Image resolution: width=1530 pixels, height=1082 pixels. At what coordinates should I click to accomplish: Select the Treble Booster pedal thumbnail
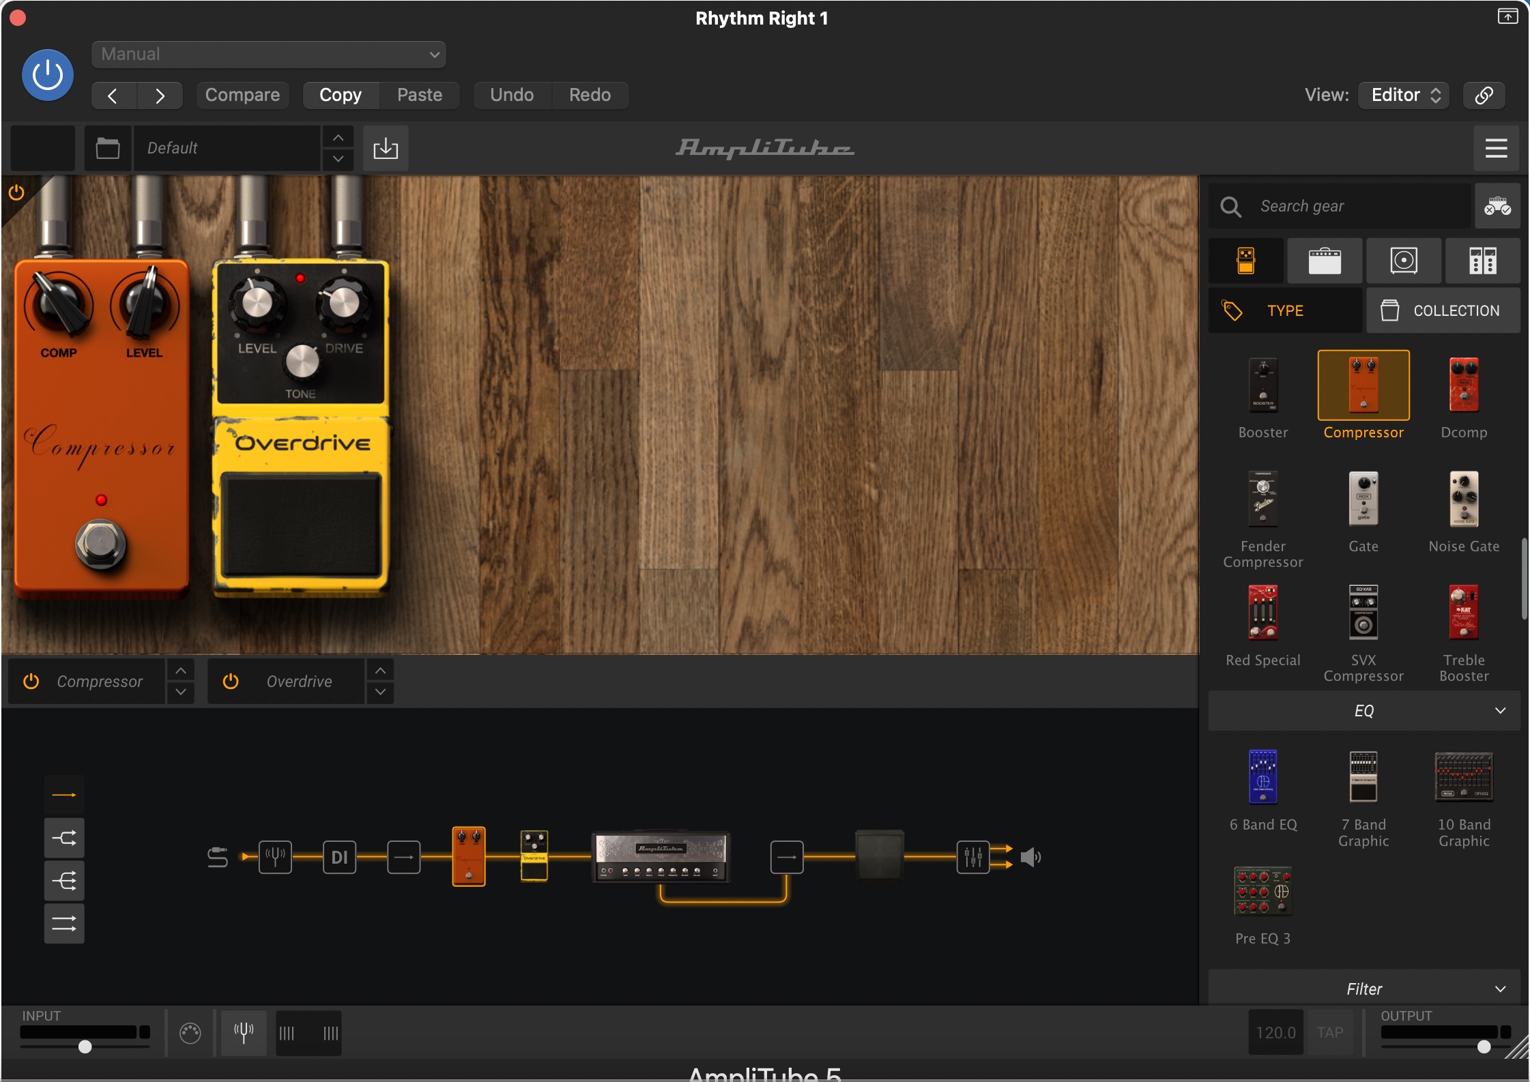point(1464,613)
